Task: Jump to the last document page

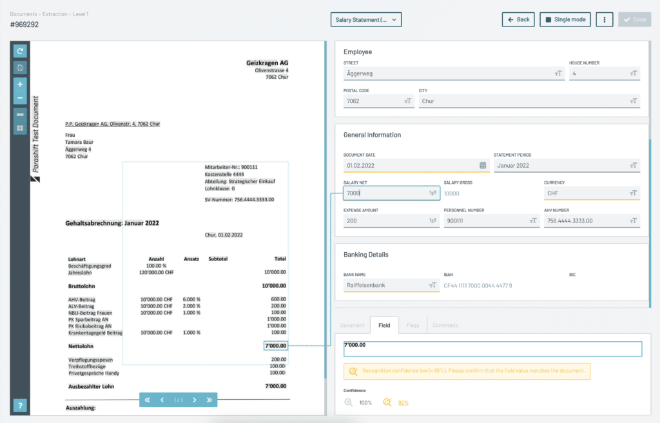Action: (x=209, y=400)
